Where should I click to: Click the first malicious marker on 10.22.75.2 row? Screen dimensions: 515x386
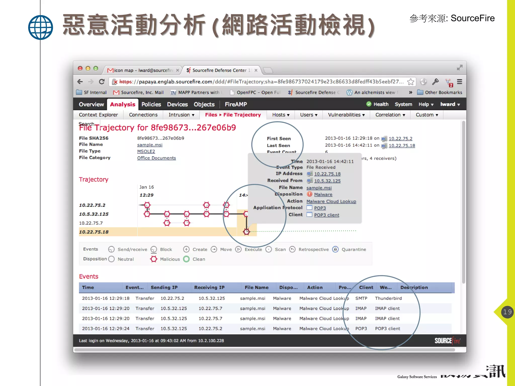(147, 205)
